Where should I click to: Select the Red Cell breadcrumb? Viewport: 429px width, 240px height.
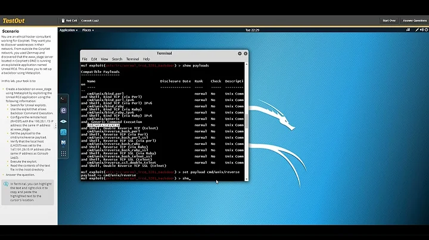71,21
